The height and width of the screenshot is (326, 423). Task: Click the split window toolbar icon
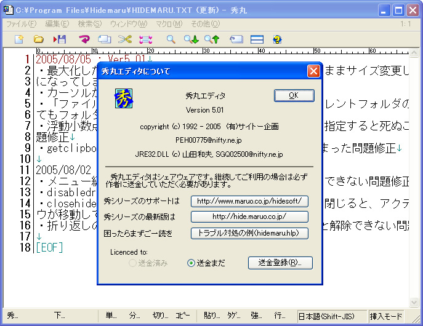[x=257, y=39]
